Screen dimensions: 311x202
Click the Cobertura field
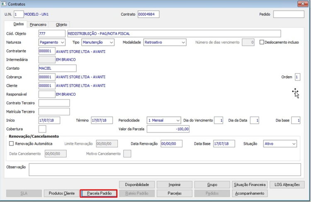point(42,129)
